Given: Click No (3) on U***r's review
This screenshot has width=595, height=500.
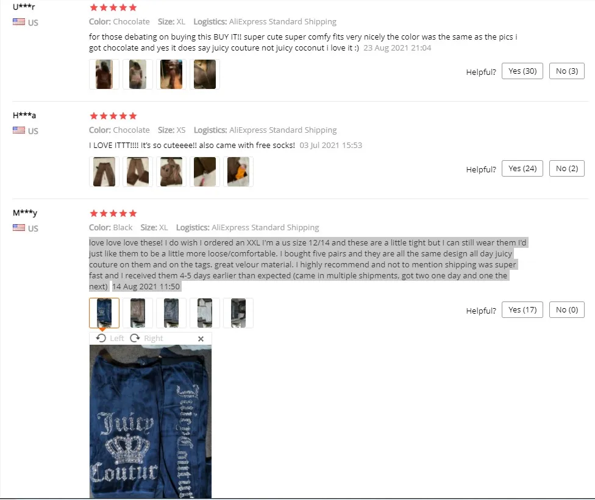Looking at the screenshot, I should [566, 71].
